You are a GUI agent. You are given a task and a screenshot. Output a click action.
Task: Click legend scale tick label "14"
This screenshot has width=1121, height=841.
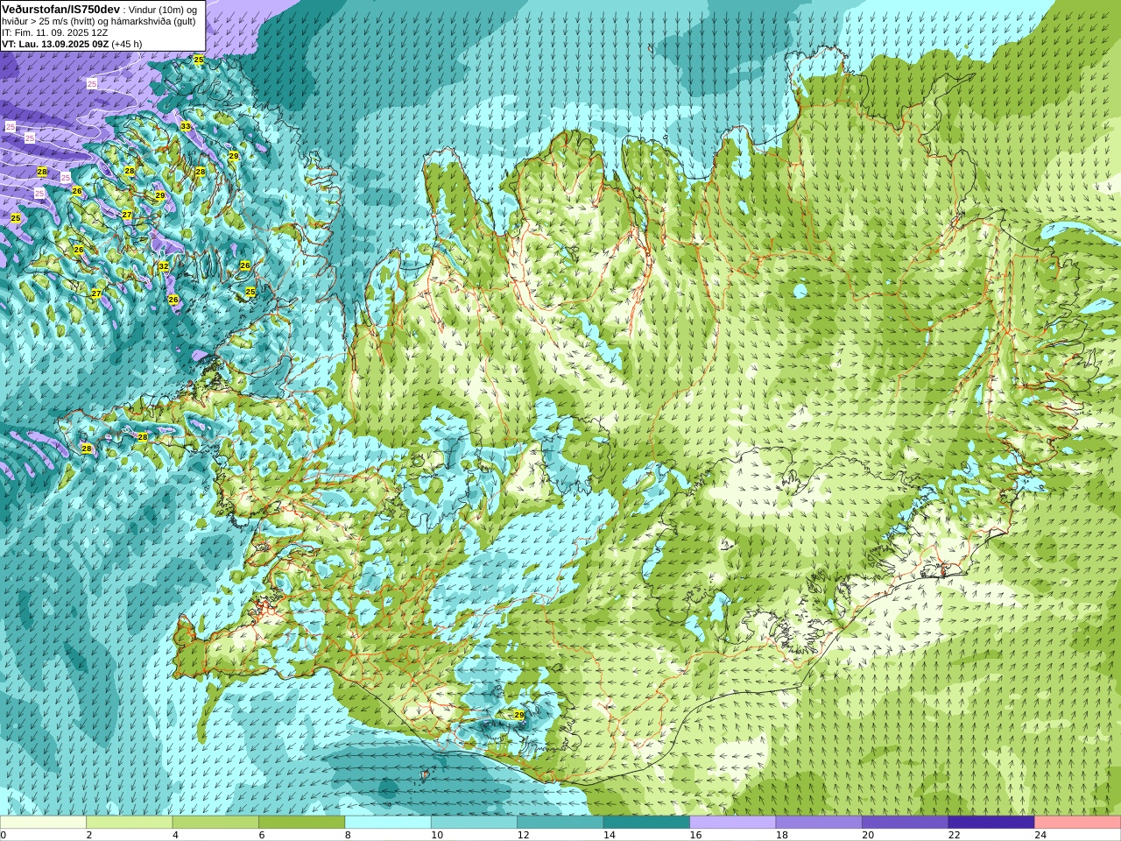click(x=609, y=835)
